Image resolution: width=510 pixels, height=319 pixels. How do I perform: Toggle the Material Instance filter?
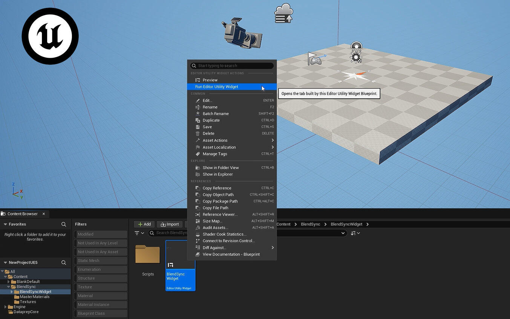coord(100,305)
